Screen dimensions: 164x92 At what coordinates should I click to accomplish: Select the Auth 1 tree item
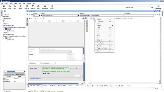[9, 29]
